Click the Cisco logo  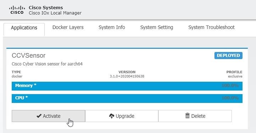point(17,10)
